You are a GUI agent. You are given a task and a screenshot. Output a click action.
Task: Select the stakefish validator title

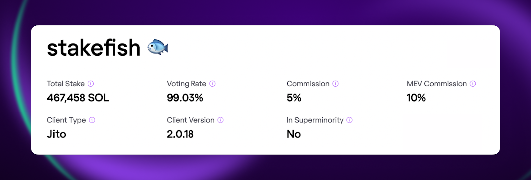click(94, 48)
